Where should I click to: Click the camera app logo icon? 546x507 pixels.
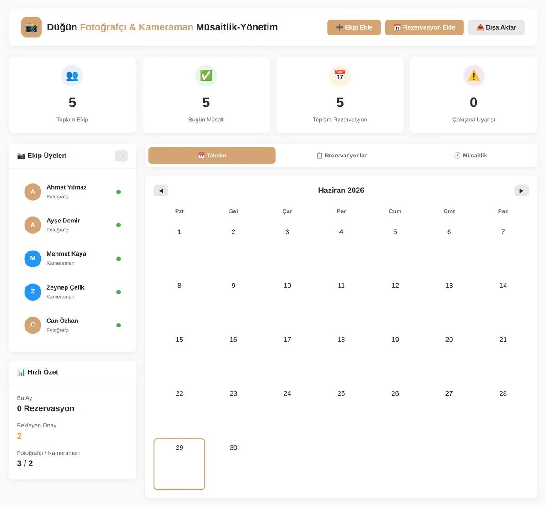click(x=31, y=27)
